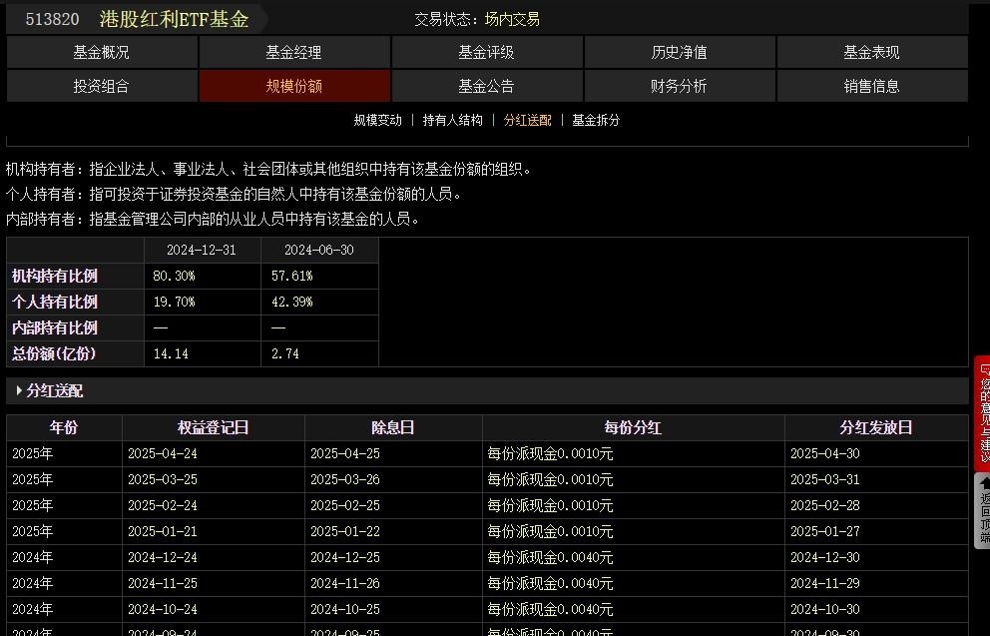Click the 总份额(亿份) row label
The height and width of the screenshot is (636, 990).
coord(54,353)
